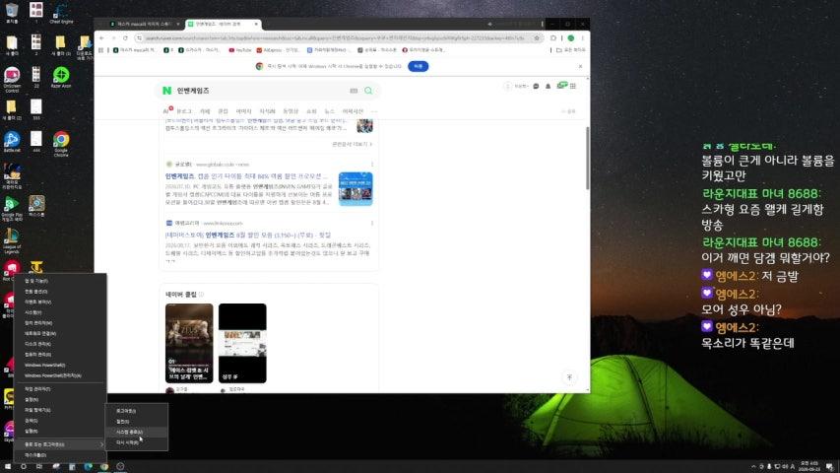
Task: Open the Recycle Bin desktop icon
Action: (11, 12)
